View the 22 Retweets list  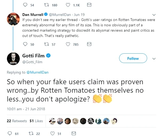pos(17,121)
